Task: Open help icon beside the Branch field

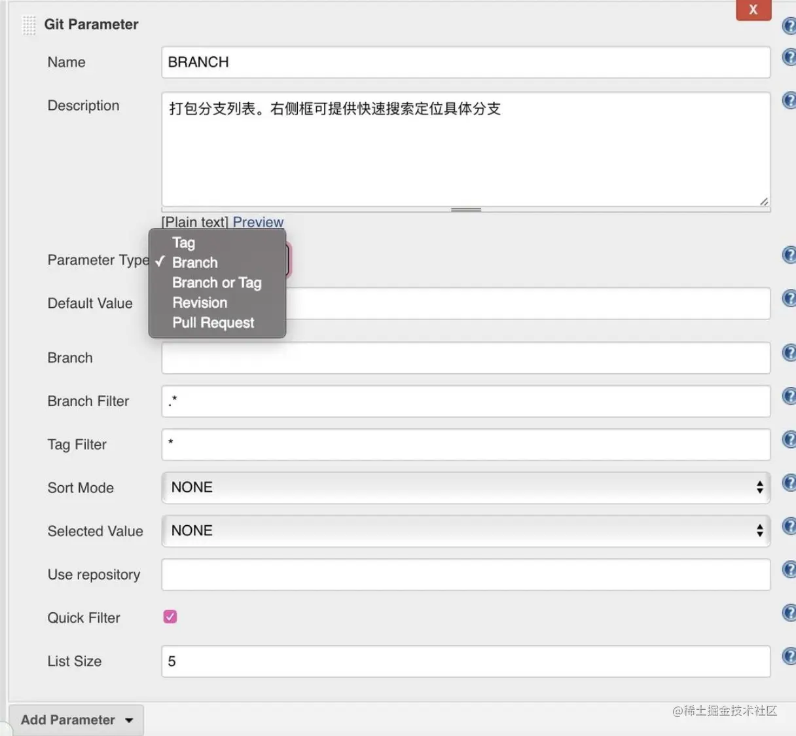Action: click(789, 353)
